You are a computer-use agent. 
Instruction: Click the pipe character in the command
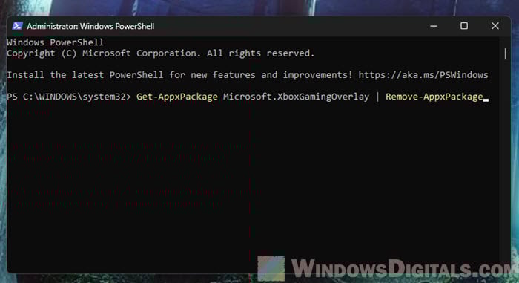377,97
